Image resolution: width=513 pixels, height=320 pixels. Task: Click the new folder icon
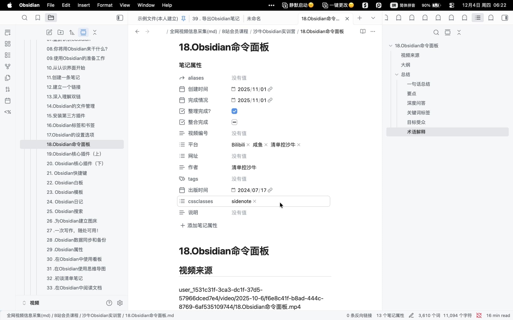click(61, 33)
